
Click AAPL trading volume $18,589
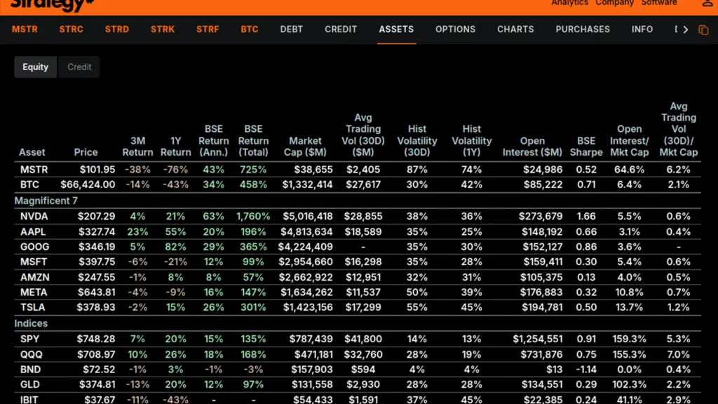tap(363, 231)
